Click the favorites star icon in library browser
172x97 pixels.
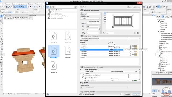[51, 7]
